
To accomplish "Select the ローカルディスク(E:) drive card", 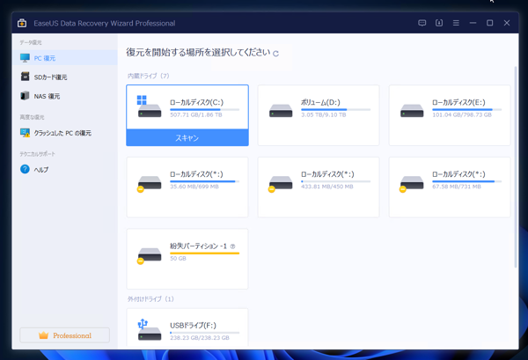I will click(450, 115).
